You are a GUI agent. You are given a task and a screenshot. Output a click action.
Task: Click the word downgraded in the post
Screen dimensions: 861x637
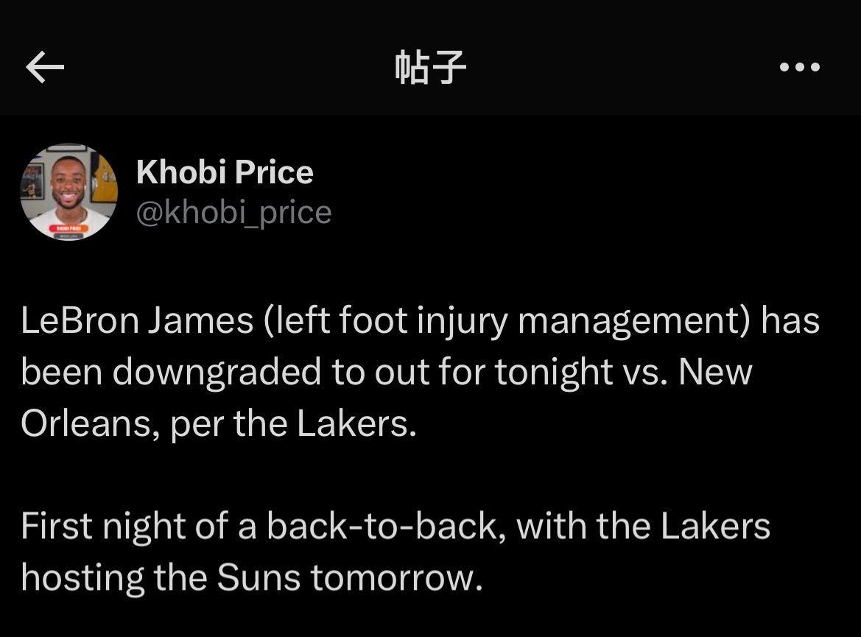pyautogui.click(x=218, y=373)
